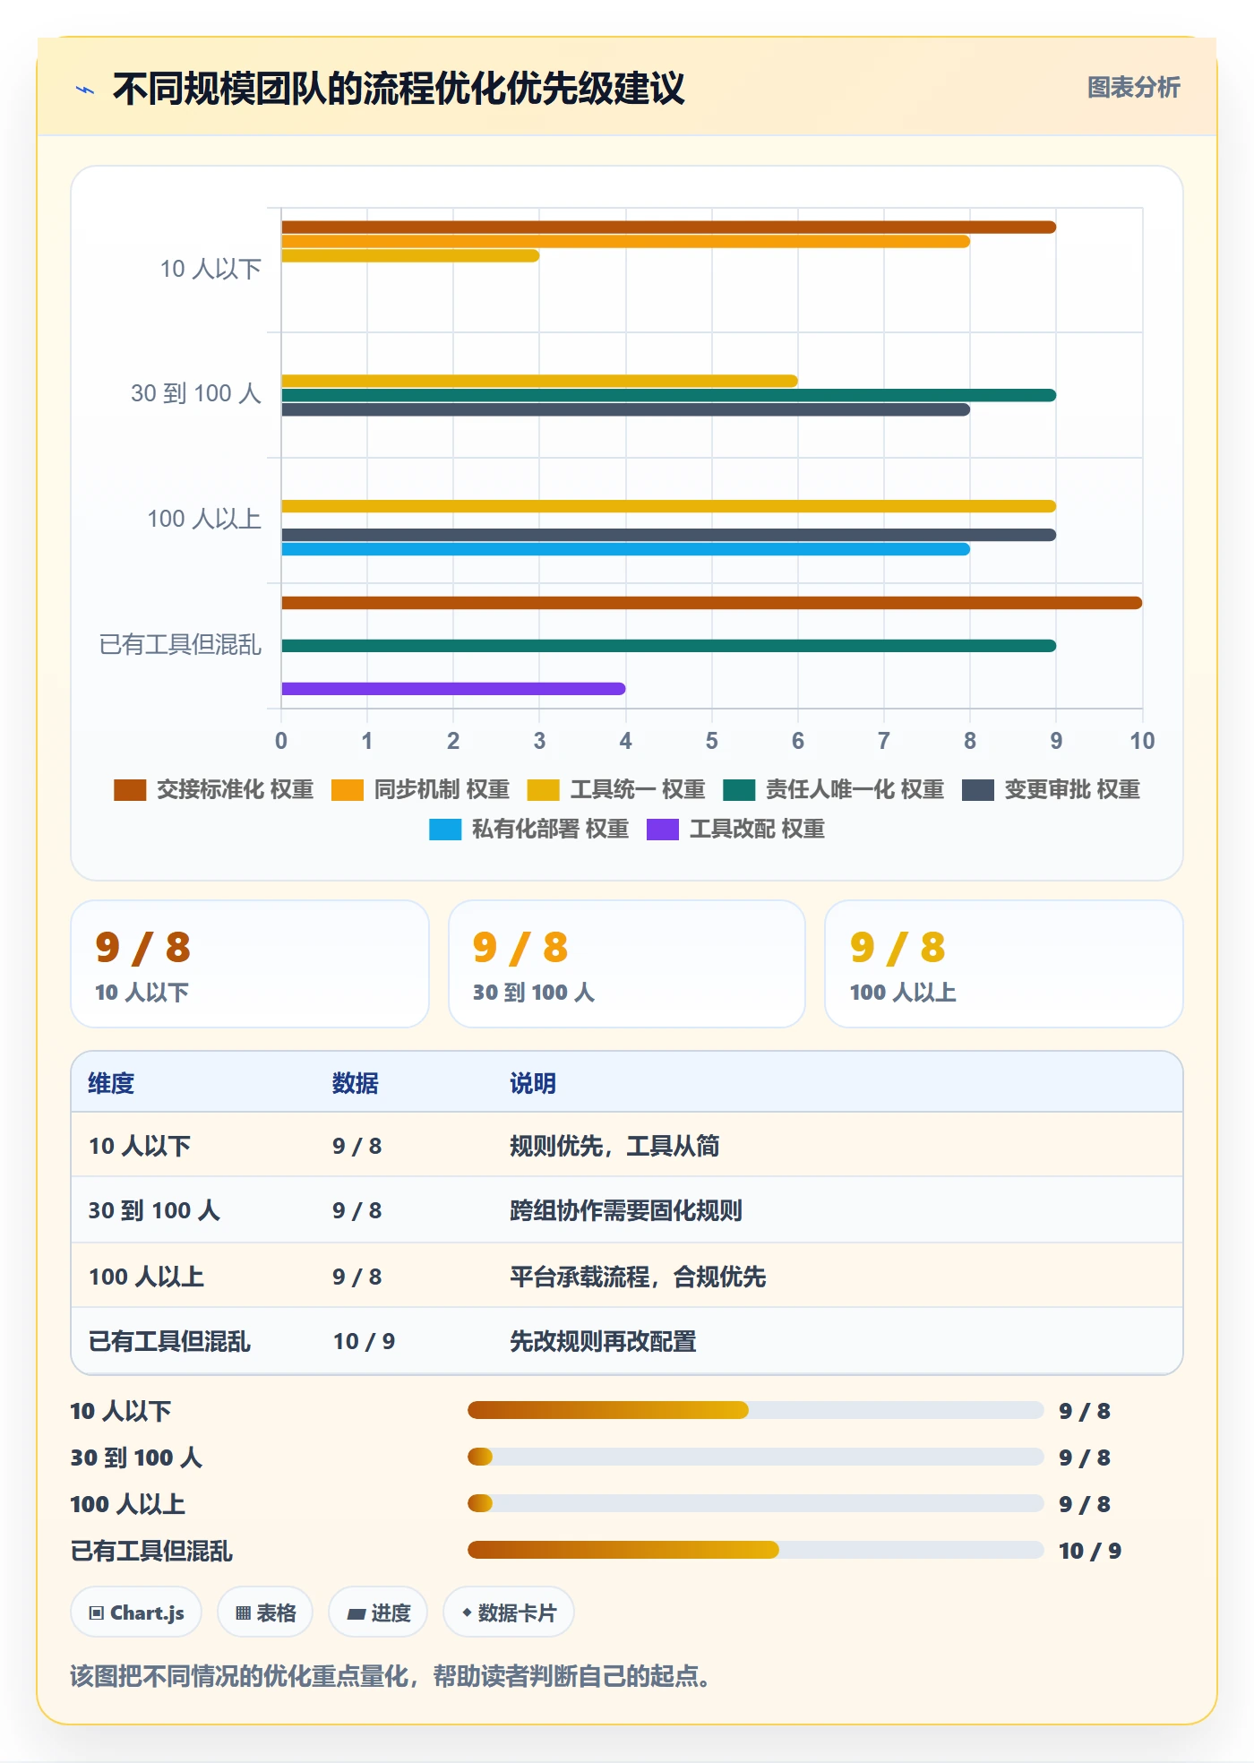The height and width of the screenshot is (1763, 1254).
Task: Click the 数据 column header
Action: (x=355, y=1083)
